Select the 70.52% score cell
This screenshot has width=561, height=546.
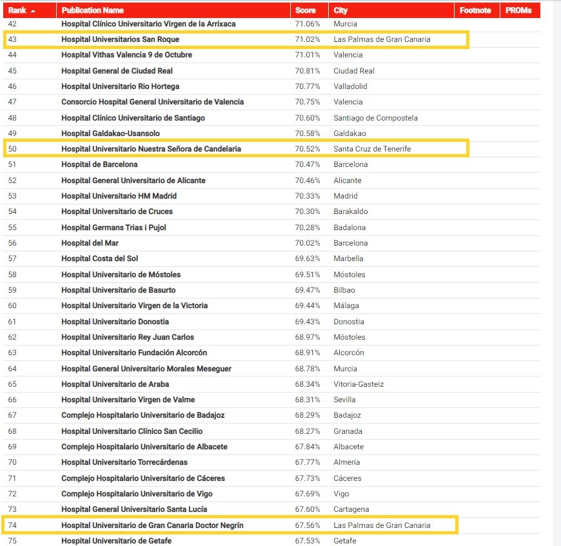308,149
